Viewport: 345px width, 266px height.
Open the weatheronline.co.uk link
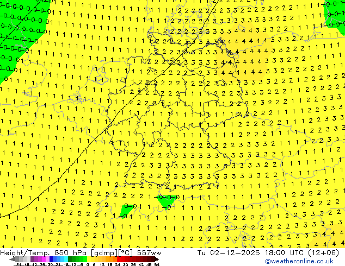tap(299, 261)
